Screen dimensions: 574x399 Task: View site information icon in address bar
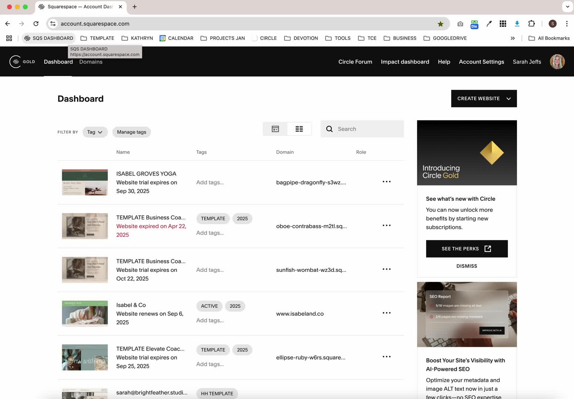pos(53,24)
